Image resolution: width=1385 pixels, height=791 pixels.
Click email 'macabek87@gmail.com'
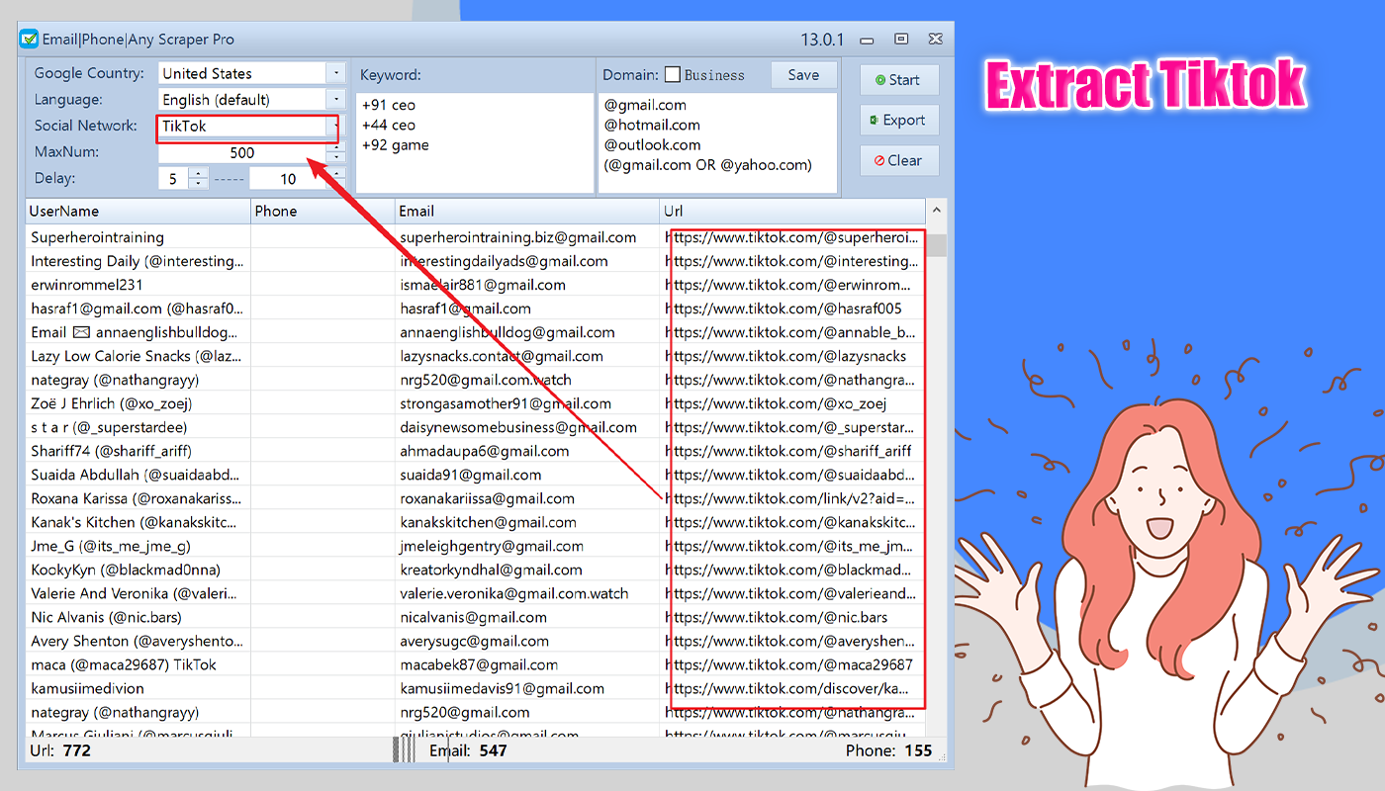tap(479, 664)
